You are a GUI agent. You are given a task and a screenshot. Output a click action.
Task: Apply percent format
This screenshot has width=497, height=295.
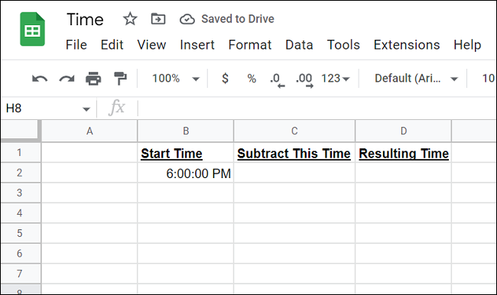[x=252, y=79]
